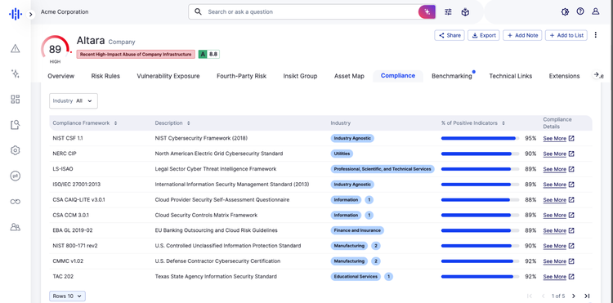Open See More for LS-ISAO

tap(558, 169)
